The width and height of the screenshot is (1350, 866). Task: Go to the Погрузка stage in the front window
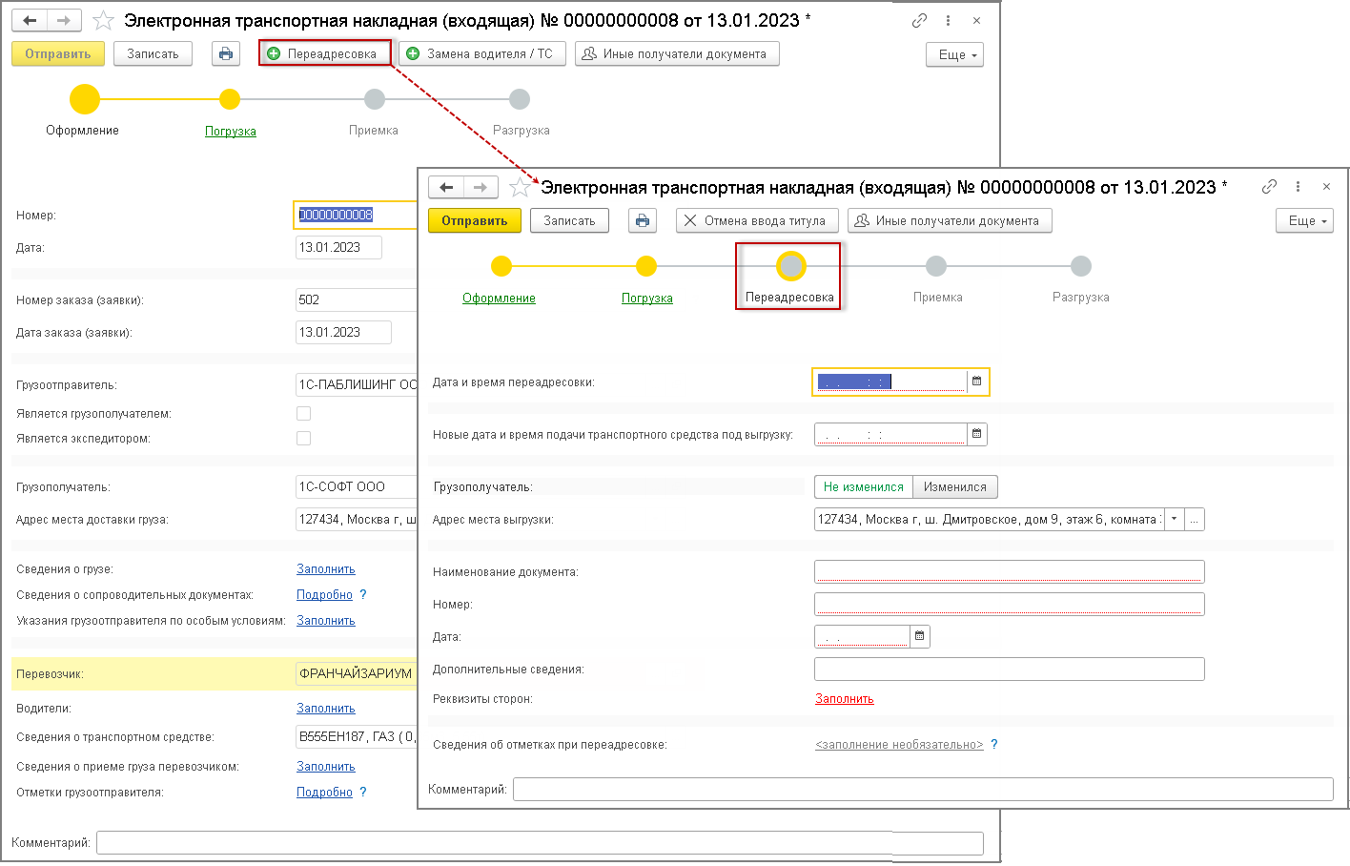[x=647, y=299]
